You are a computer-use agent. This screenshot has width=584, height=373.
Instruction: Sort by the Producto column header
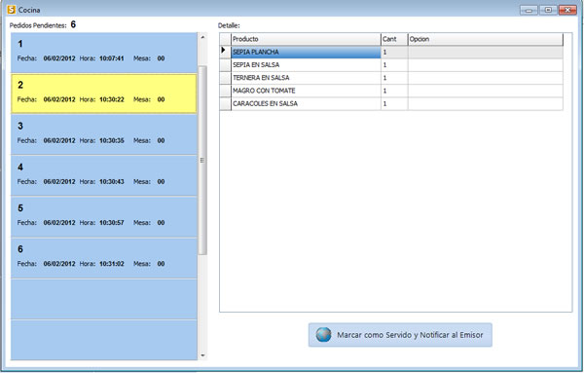(306, 39)
